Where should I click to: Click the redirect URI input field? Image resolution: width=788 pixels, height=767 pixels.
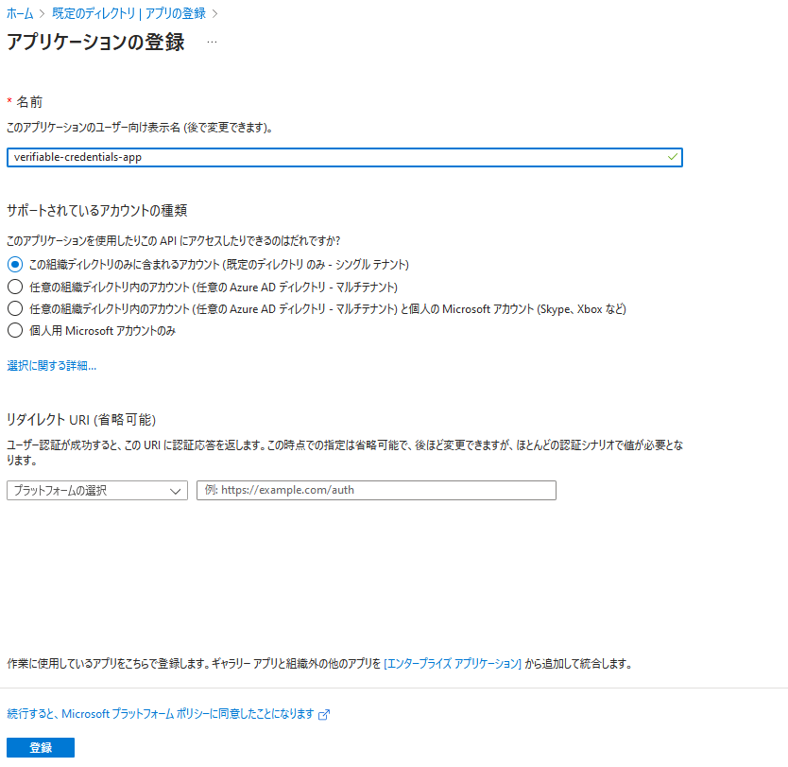pyautogui.click(x=376, y=490)
